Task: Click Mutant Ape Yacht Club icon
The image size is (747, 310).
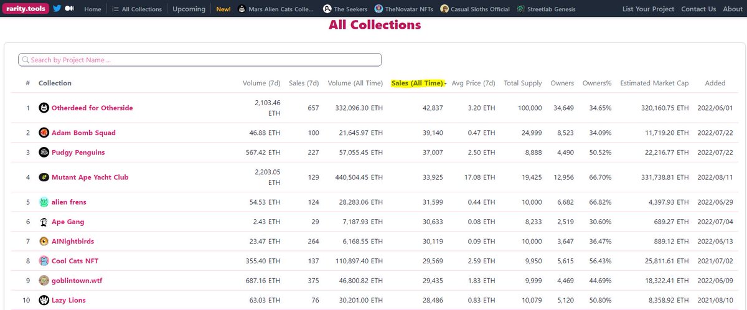Action: (44, 177)
